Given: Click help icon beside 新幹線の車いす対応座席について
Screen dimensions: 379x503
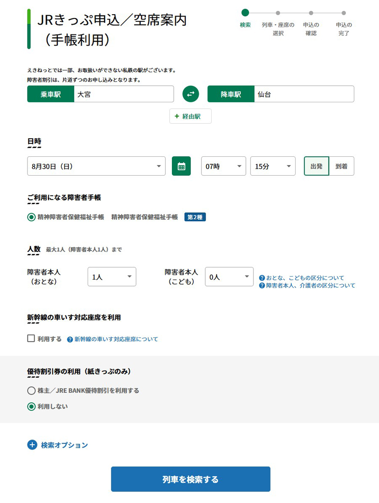Looking at the screenshot, I should [x=70, y=340].
